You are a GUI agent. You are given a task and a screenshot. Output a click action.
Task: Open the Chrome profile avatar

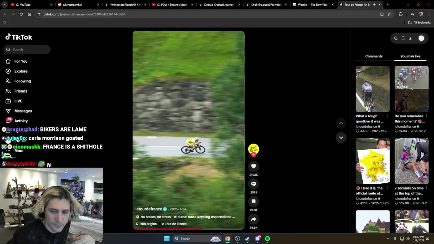coord(421,14)
